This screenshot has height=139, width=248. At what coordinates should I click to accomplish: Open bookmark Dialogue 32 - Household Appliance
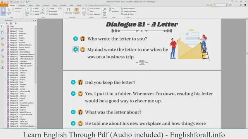[22, 103]
